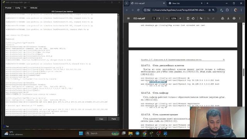The height and width of the screenshot is (139, 247).
Task: Click the PDF undo icon
Action: 208,19
